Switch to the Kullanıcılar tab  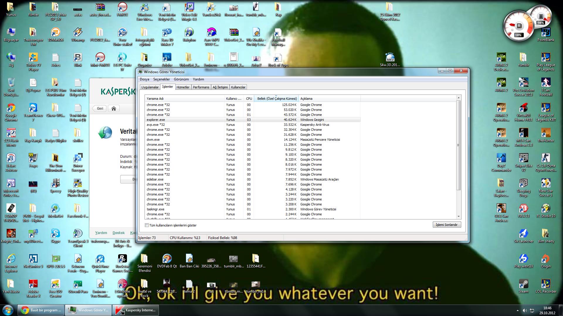238,87
